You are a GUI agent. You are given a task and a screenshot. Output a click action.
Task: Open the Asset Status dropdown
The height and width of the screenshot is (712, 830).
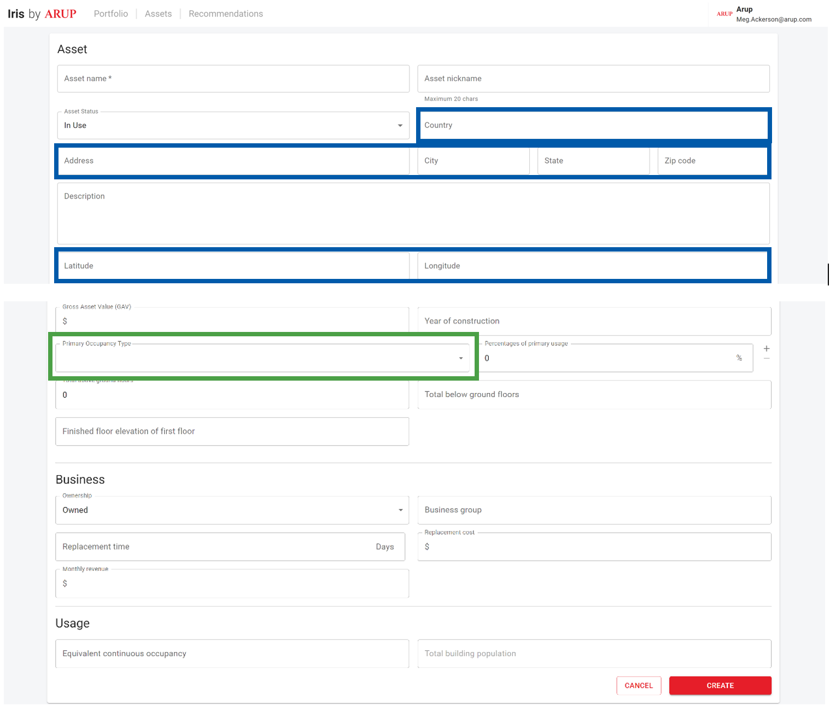click(x=233, y=126)
